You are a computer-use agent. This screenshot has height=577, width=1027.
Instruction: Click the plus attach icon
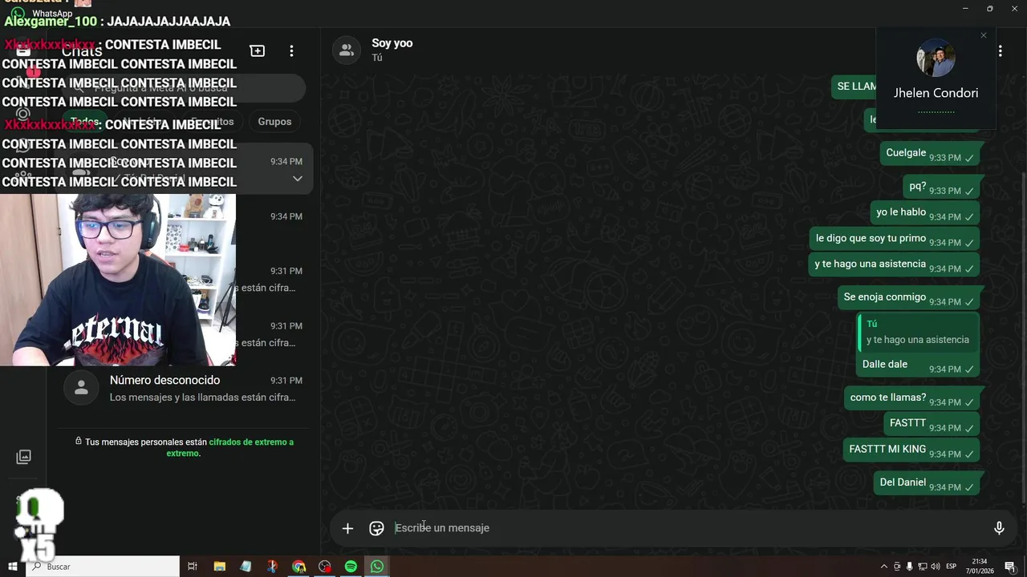(x=347, y=528)
